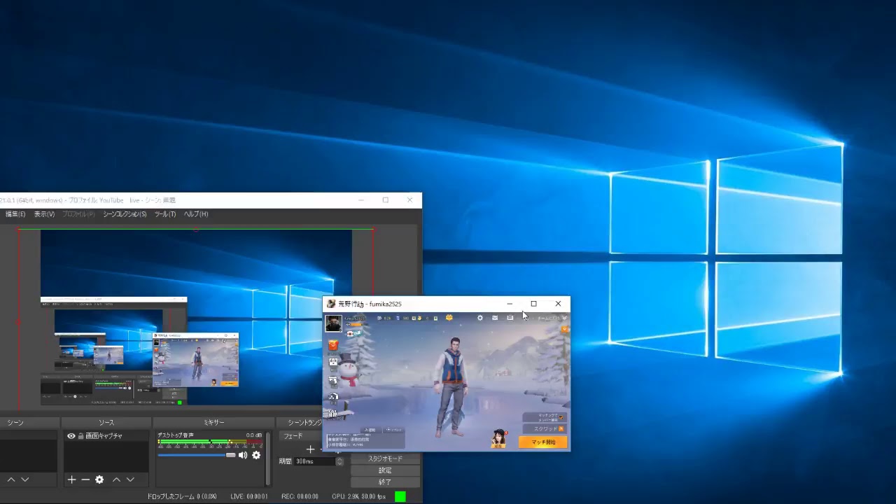Remove selected source with minus icon
This screenshot has height=504, width=896.
pos(85,479)
